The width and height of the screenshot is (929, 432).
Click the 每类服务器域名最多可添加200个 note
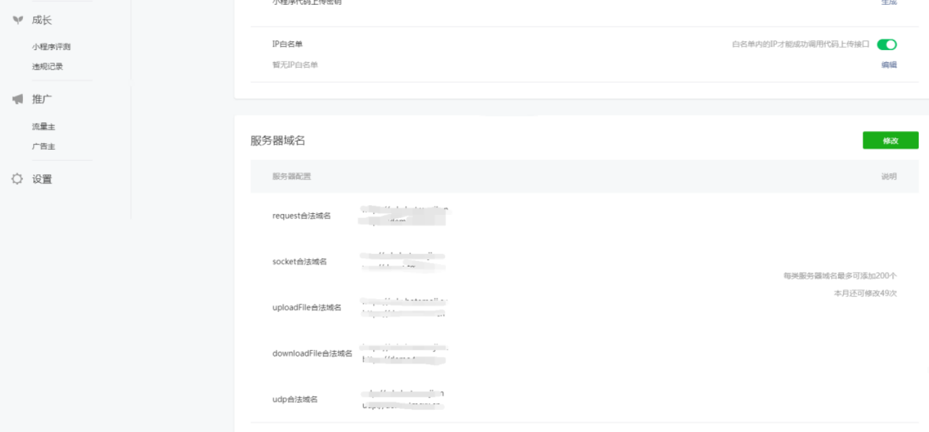point(840,275)
